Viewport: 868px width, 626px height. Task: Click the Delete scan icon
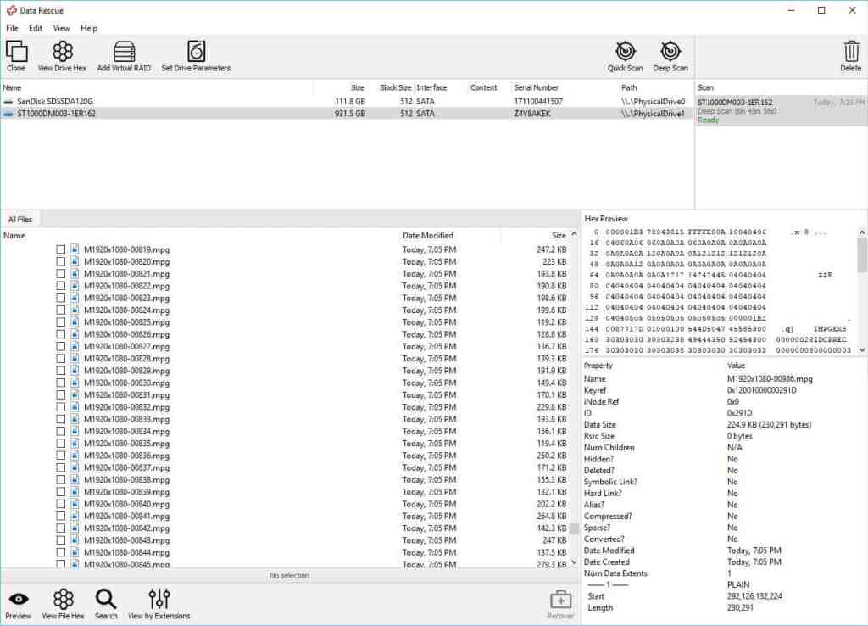point(850,56)
